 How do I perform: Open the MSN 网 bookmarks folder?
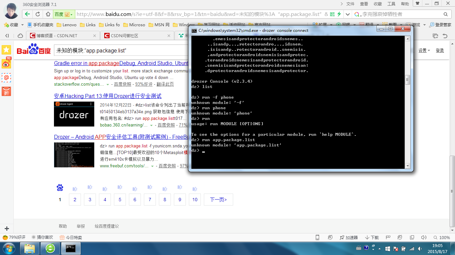[159, 25]
